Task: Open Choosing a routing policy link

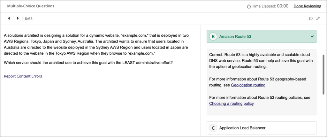Action: (x=232, y=103)
